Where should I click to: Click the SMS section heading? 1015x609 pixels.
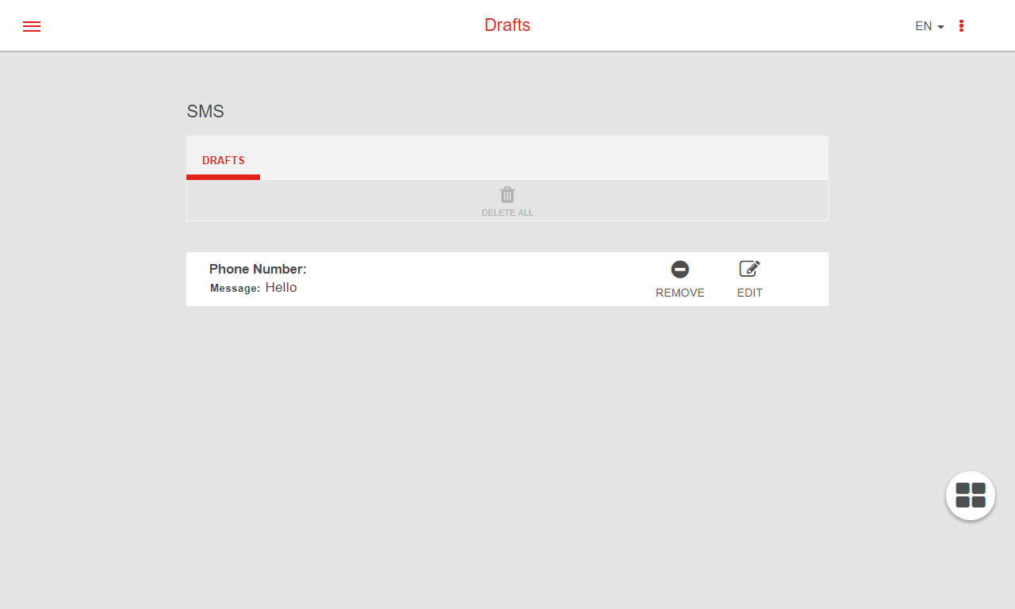tap(205, 112)
